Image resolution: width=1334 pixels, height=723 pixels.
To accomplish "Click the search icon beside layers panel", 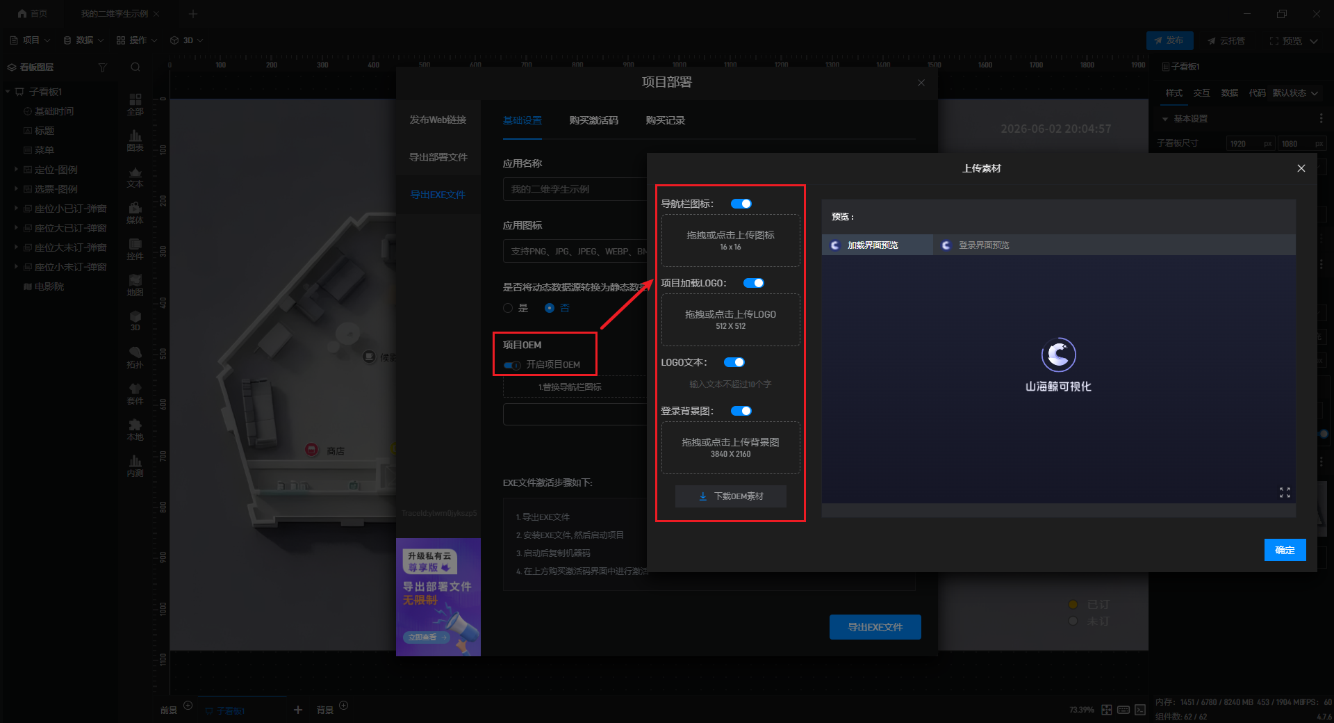I will click(x=135, y=67).
